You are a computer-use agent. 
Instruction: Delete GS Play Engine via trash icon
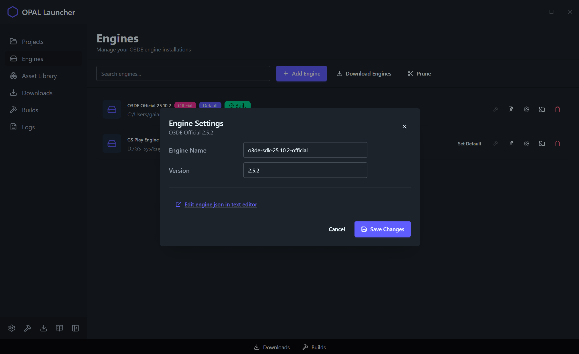click(557, 144)
